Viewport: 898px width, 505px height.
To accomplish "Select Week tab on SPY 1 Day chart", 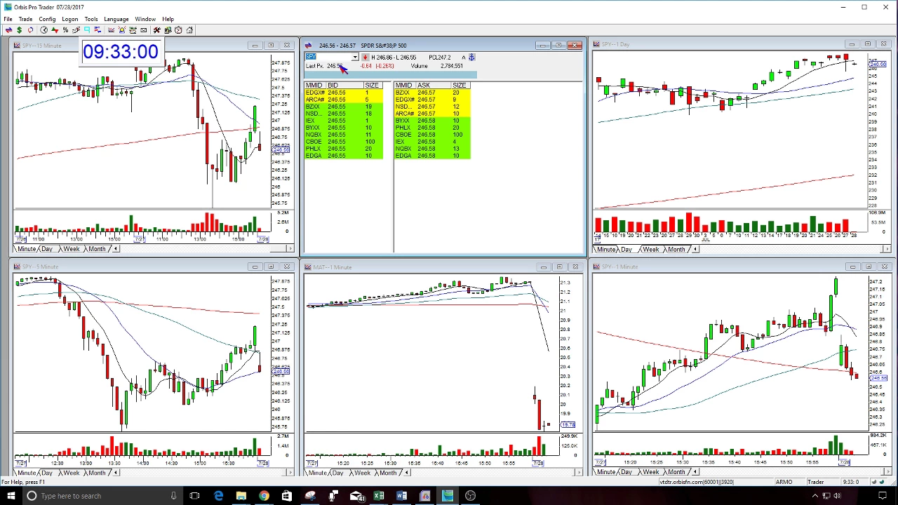I will pyautogui.click(x=650, y=250).
